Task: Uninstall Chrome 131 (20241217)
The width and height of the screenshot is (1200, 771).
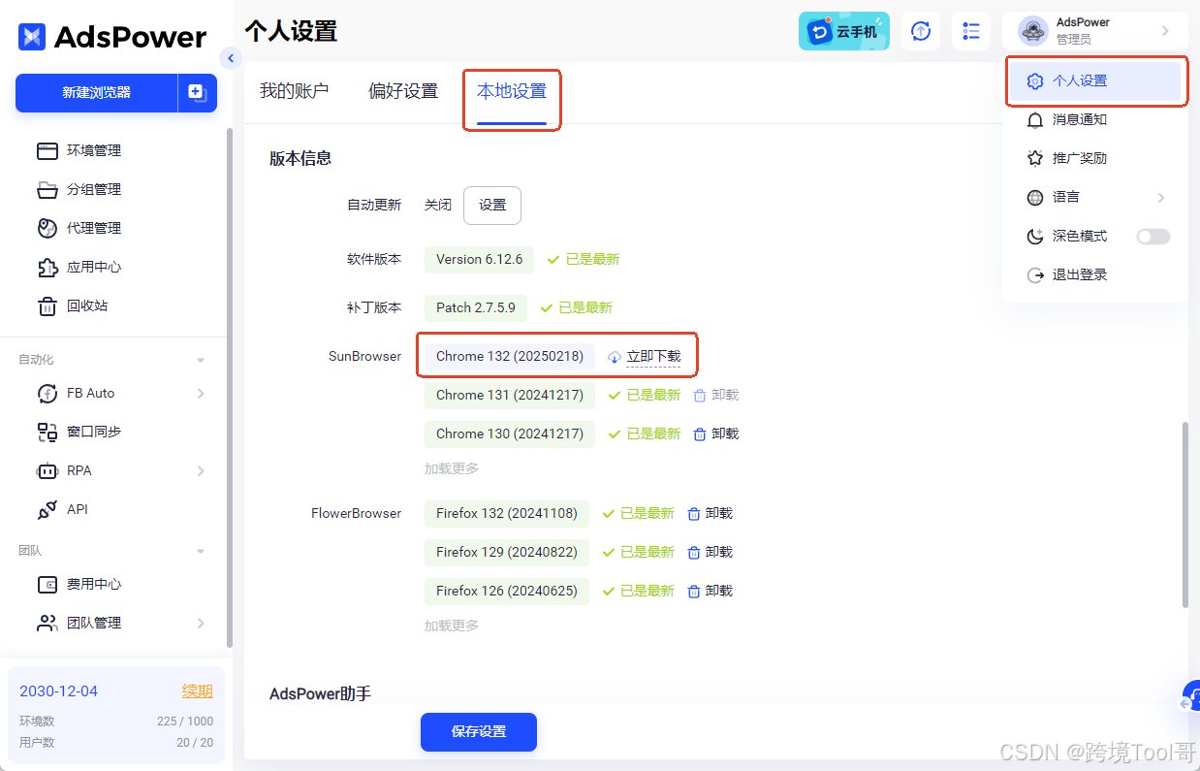Action: [x=716, y=395]
